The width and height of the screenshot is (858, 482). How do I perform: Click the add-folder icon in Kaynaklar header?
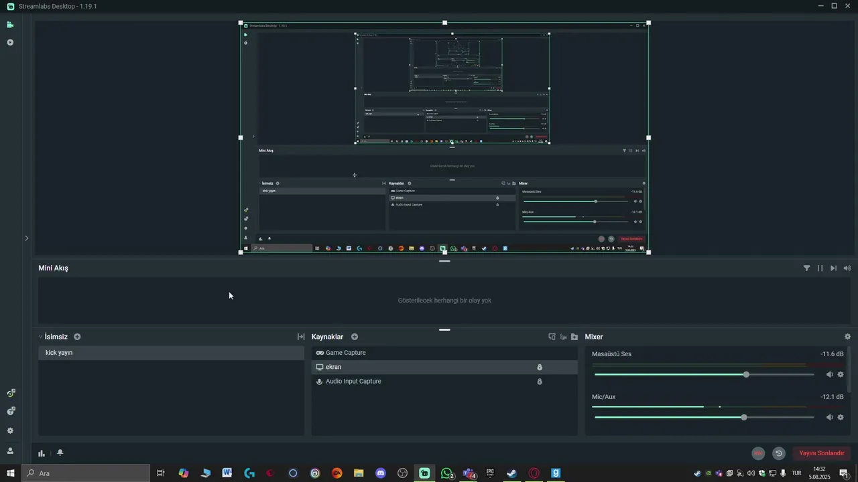pos(574,337)
